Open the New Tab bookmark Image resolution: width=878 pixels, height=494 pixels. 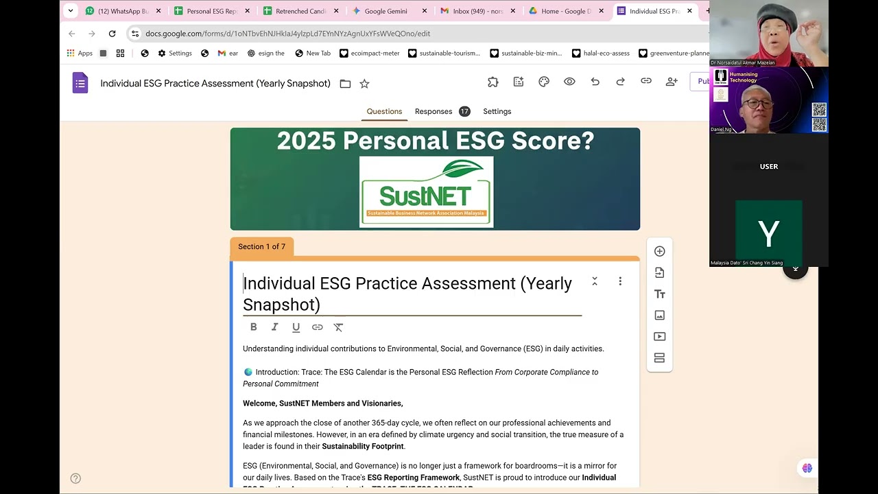tap(313, 54)
